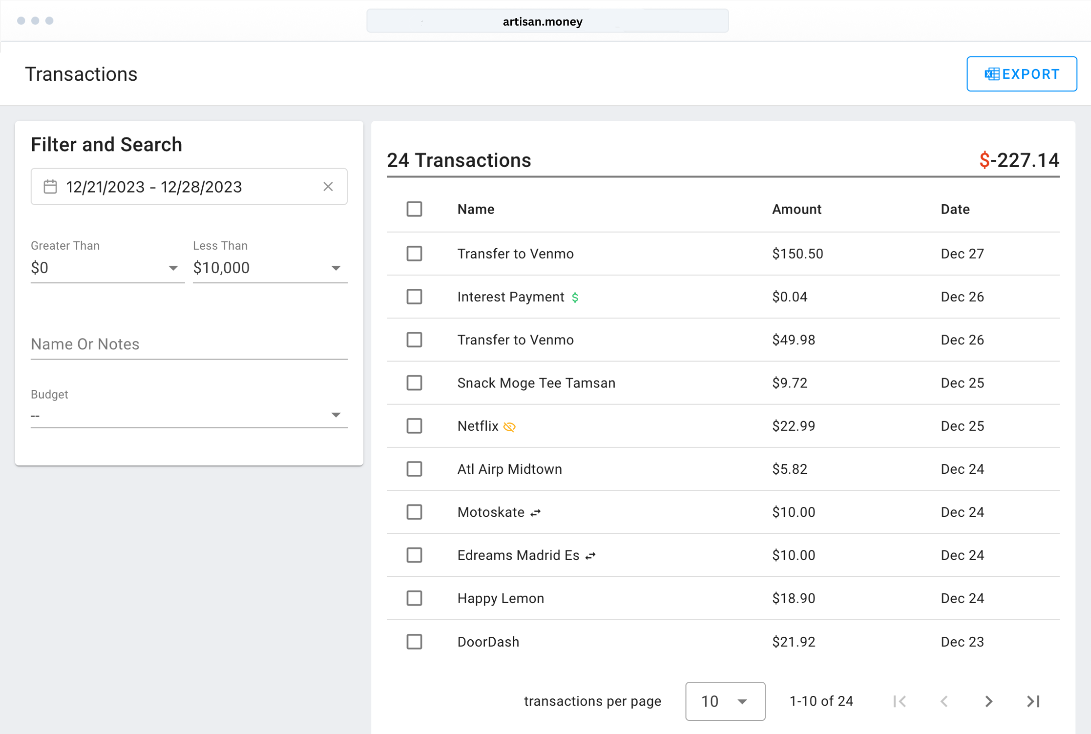The width and height of the screenshot is (1091, 734).
Task: Click the transfer arrows icon beside Motoskate
Action: click(536, 512)
